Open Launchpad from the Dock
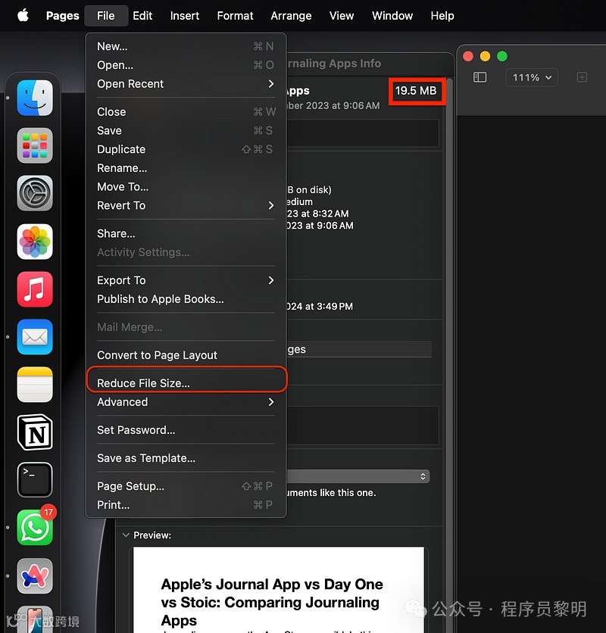This screenshot has height=633, width=606. [x=35, y=145]
